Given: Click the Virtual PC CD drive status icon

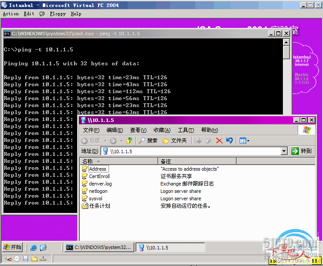Looking at the screenshot, I should pos(17,259).
